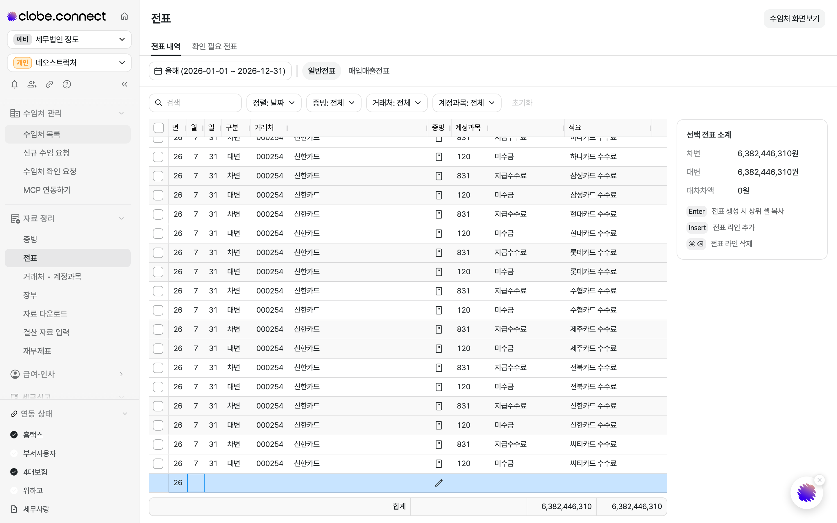The height and width of the screenshot is (523, 837).
Task: Open the 증빙: 전체 filter dropdown
Action: point(333,103)
